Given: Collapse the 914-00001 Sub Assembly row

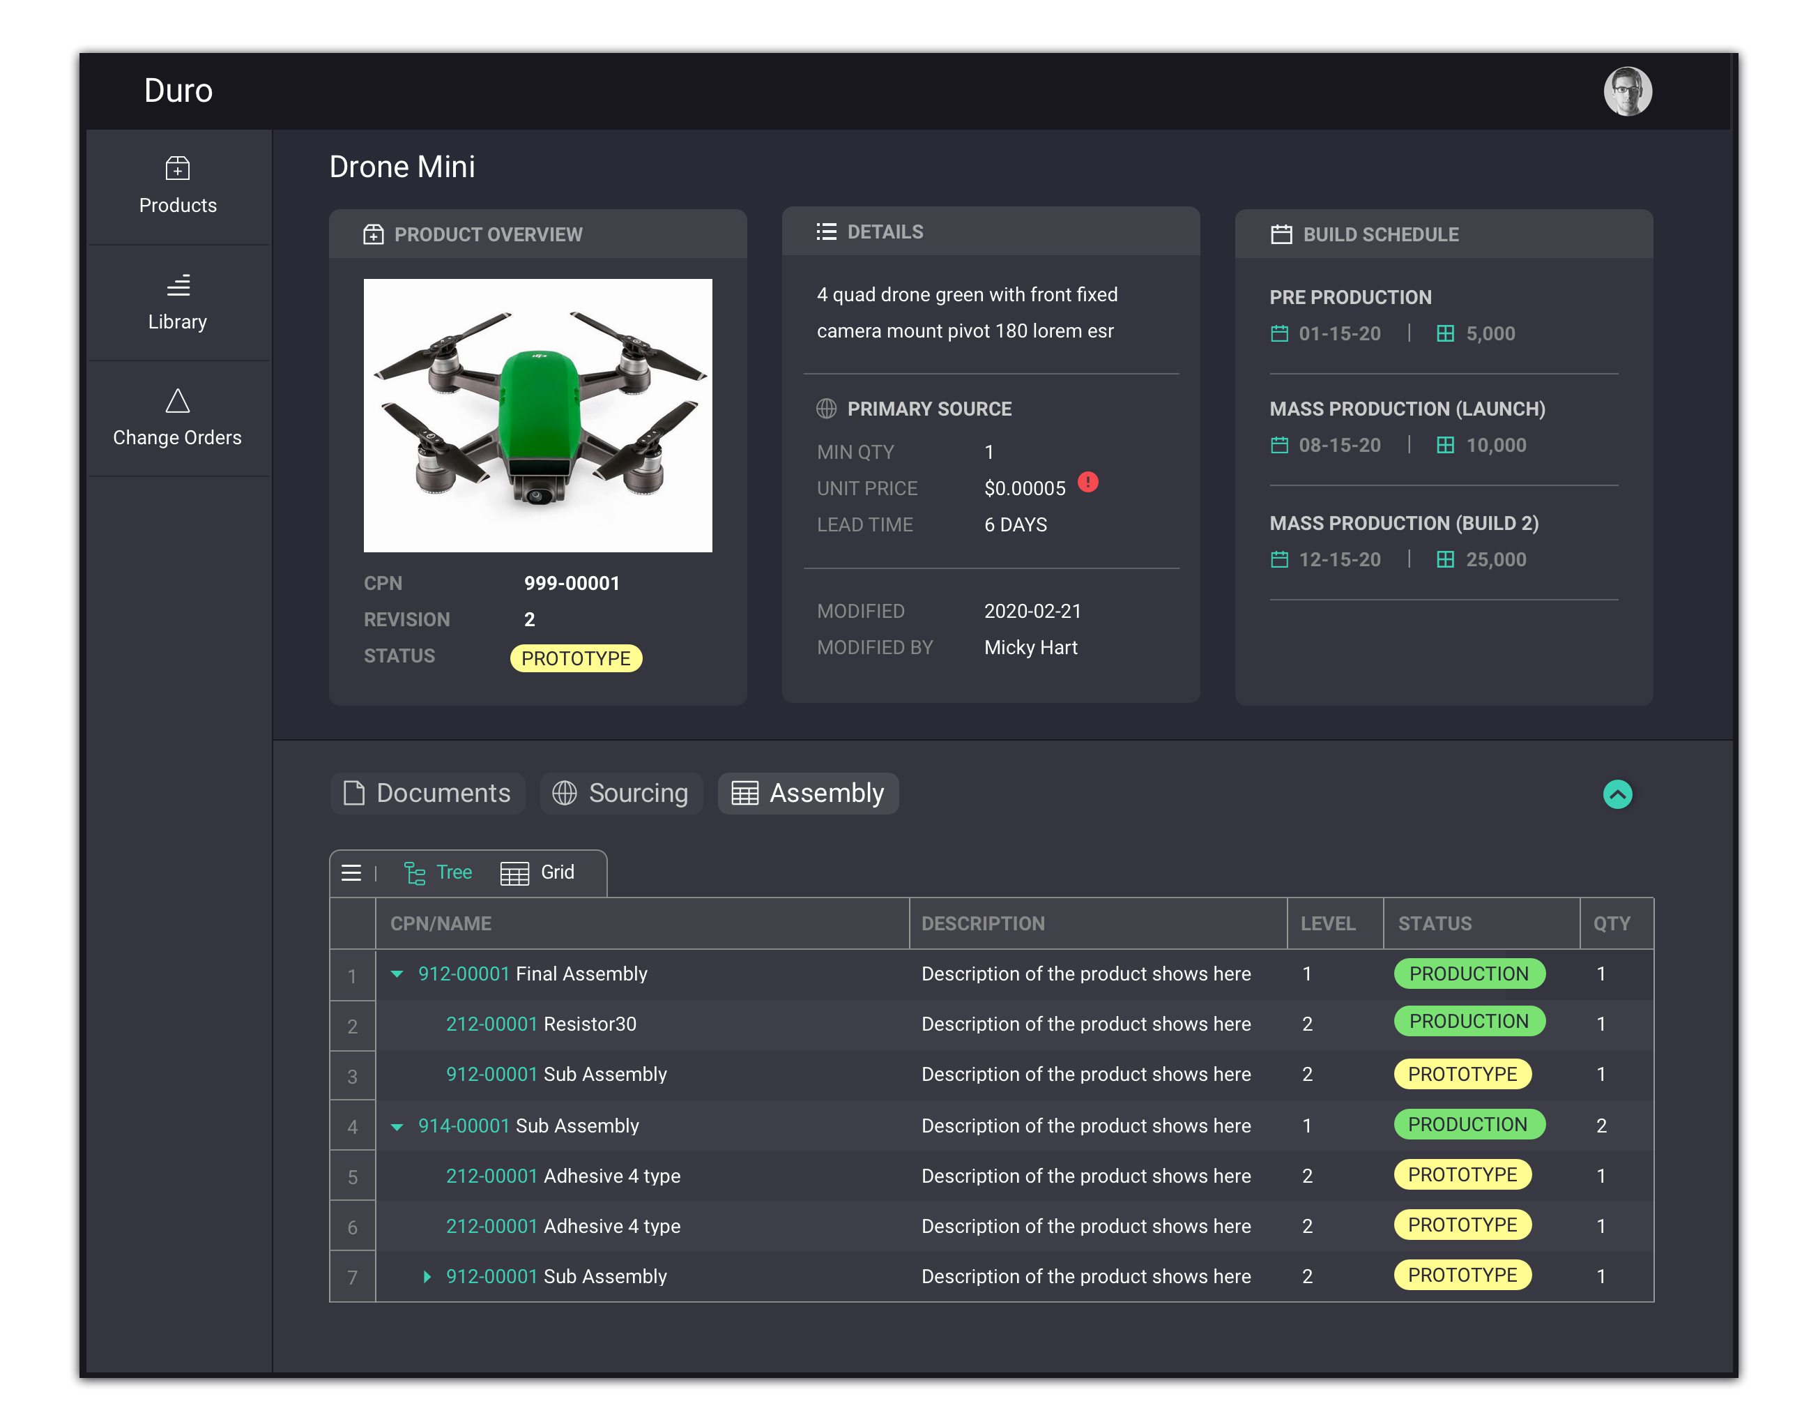Looking at the screenshot, I should (397, 1126).
